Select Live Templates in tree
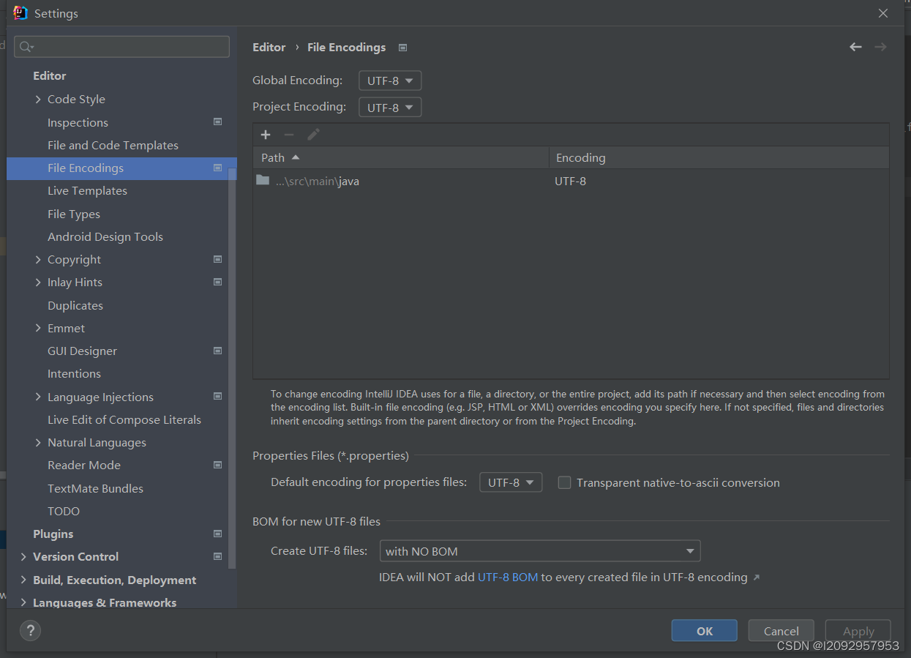911x658 pixels. coord(87,190)
